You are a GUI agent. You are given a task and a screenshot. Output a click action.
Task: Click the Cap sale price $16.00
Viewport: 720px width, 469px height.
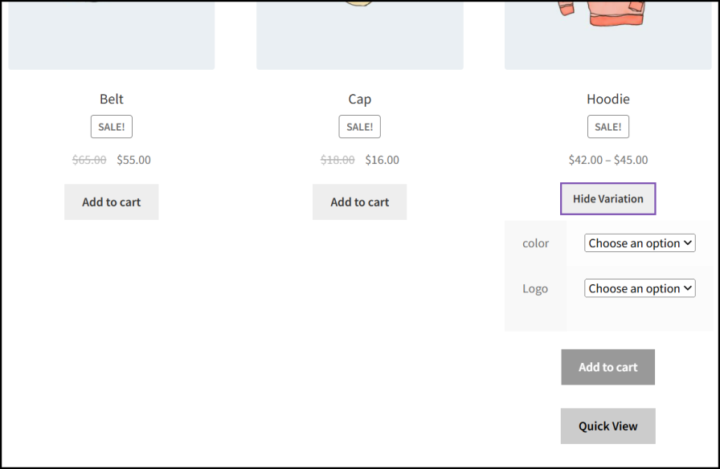(x=382, y=160)
